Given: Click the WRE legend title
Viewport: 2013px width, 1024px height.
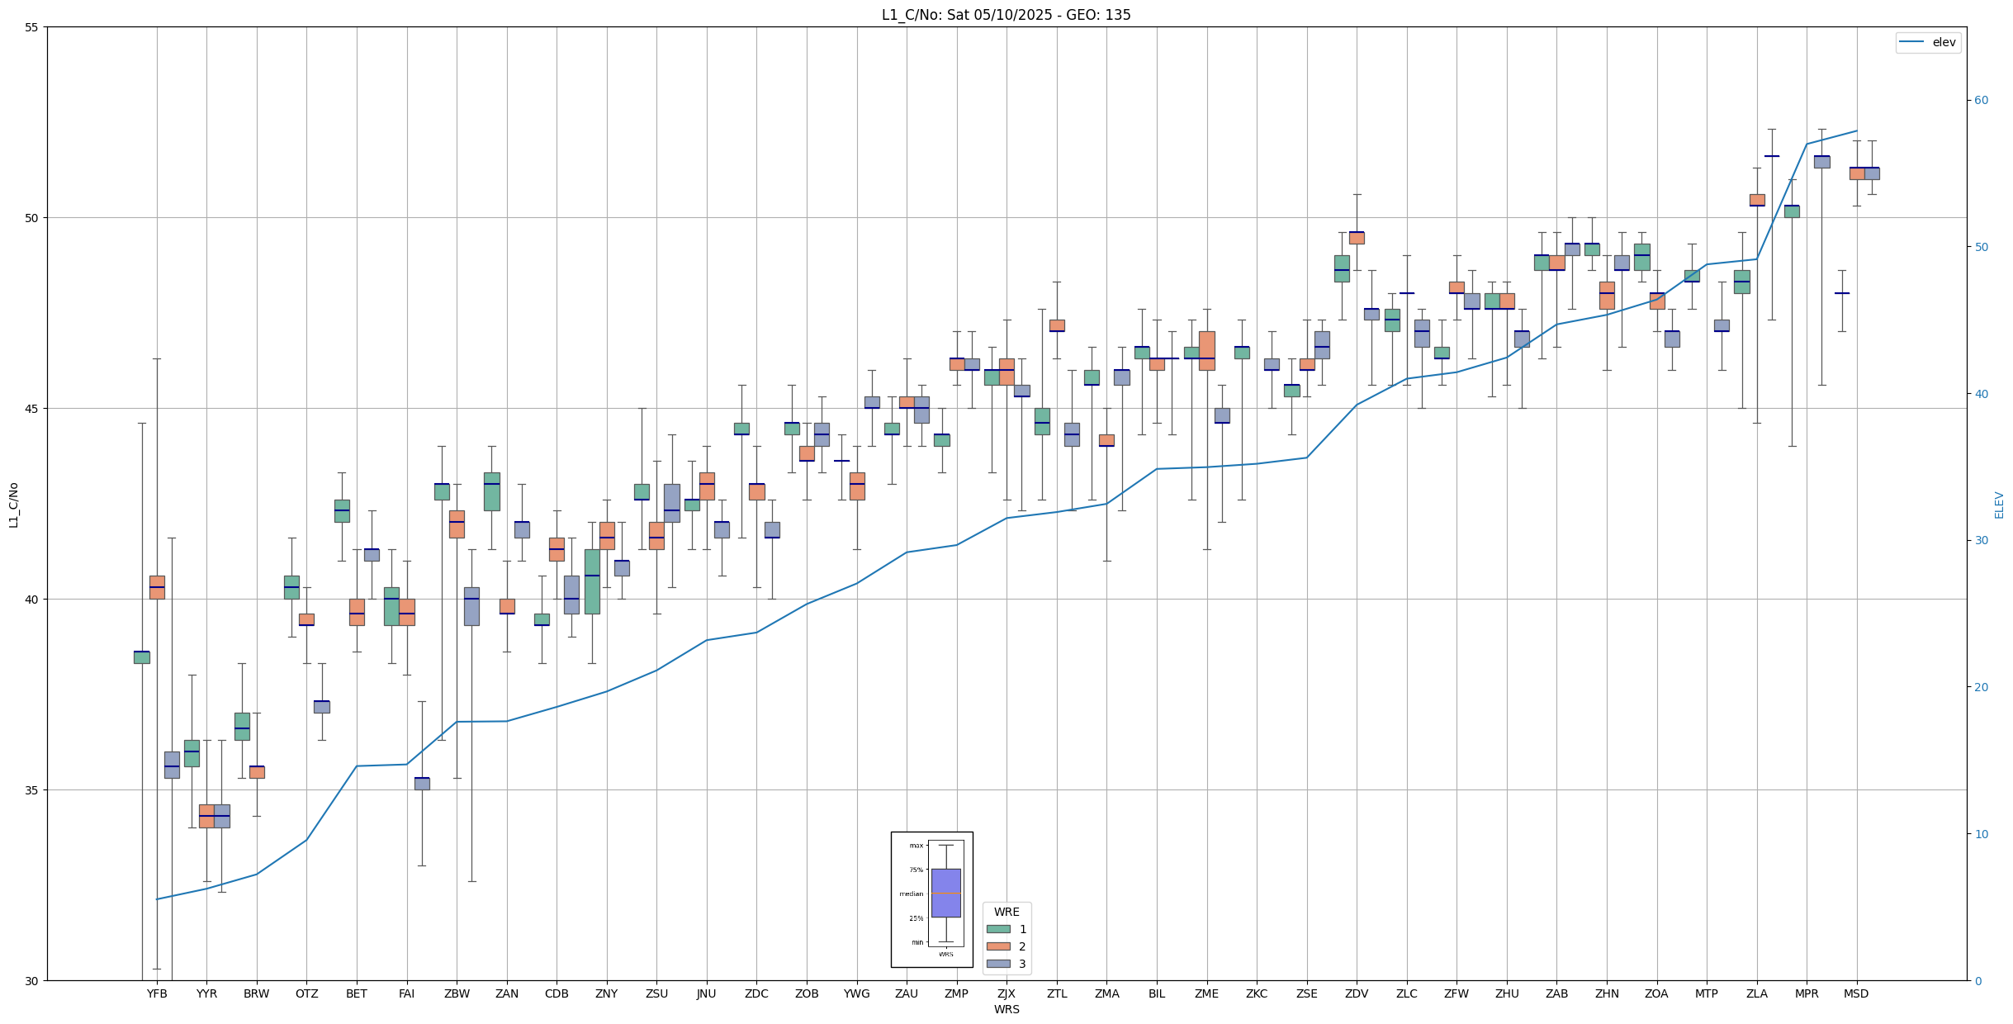Looking at the screenshot, I should click(1006, 912).
